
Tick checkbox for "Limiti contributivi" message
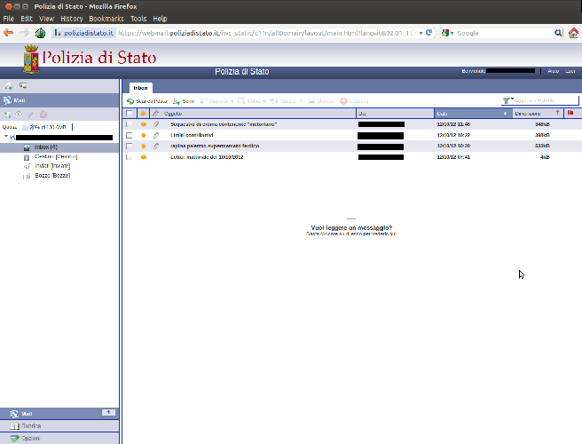pyautogui.click(x=130, y=135)
